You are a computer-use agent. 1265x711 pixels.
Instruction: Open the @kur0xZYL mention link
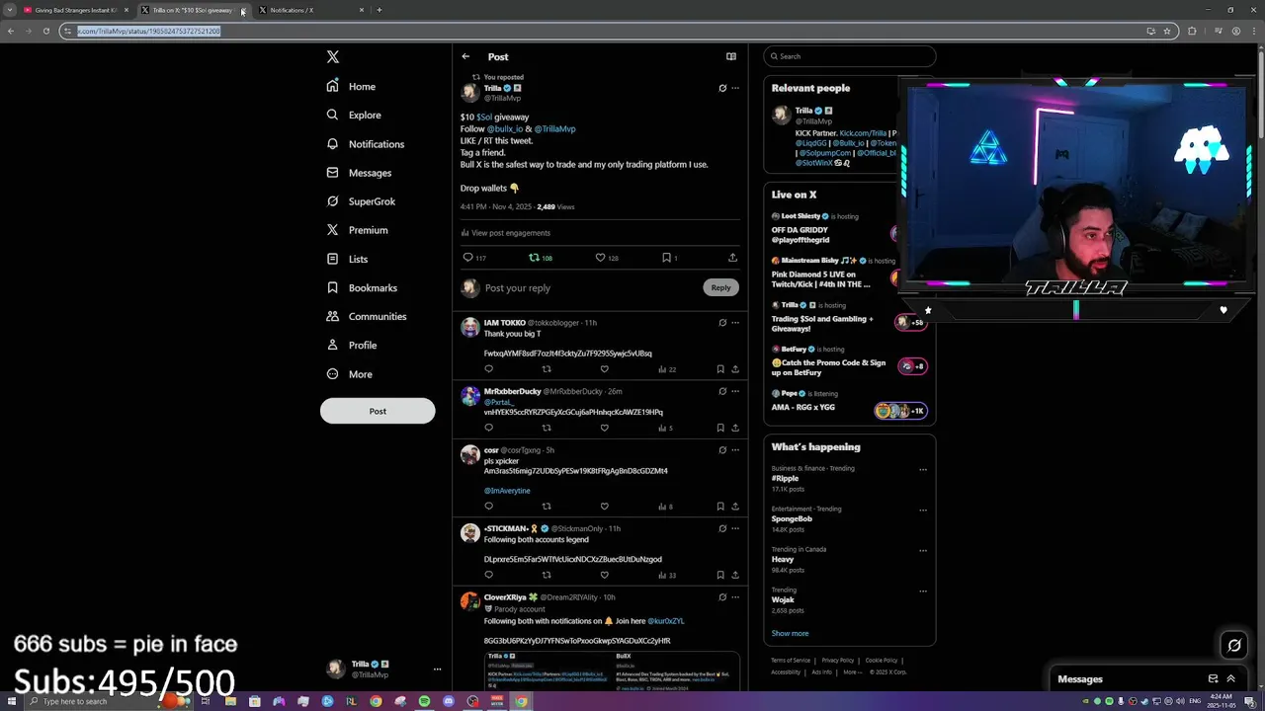[x=667, y=621]
